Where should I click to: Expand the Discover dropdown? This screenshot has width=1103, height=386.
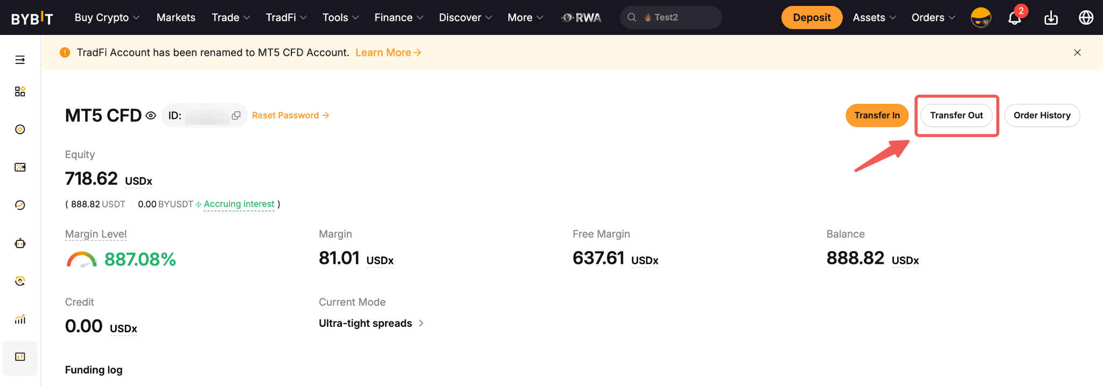[466, 18]
